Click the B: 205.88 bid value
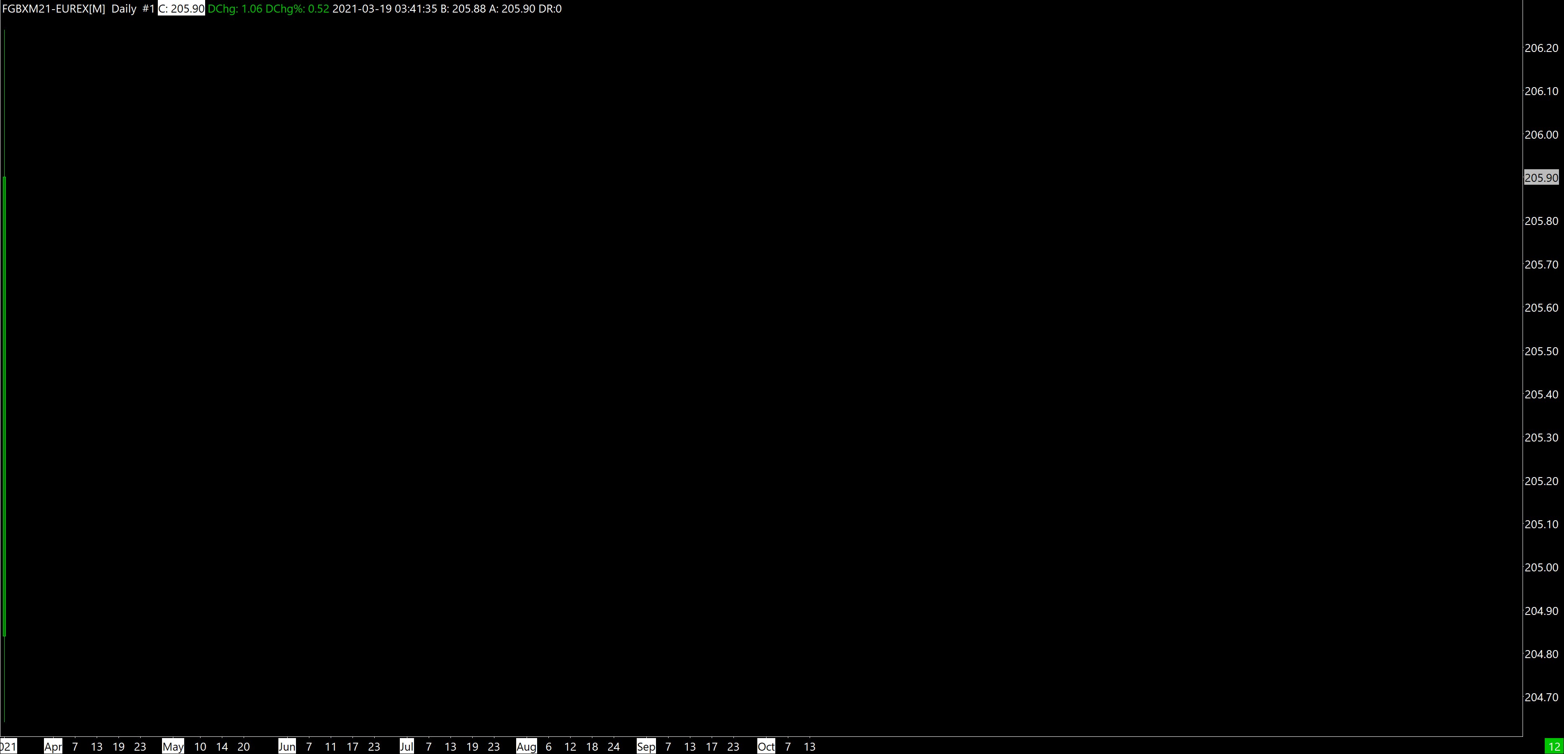This screenshot has height=754, width=1564. tap(463, 9)
